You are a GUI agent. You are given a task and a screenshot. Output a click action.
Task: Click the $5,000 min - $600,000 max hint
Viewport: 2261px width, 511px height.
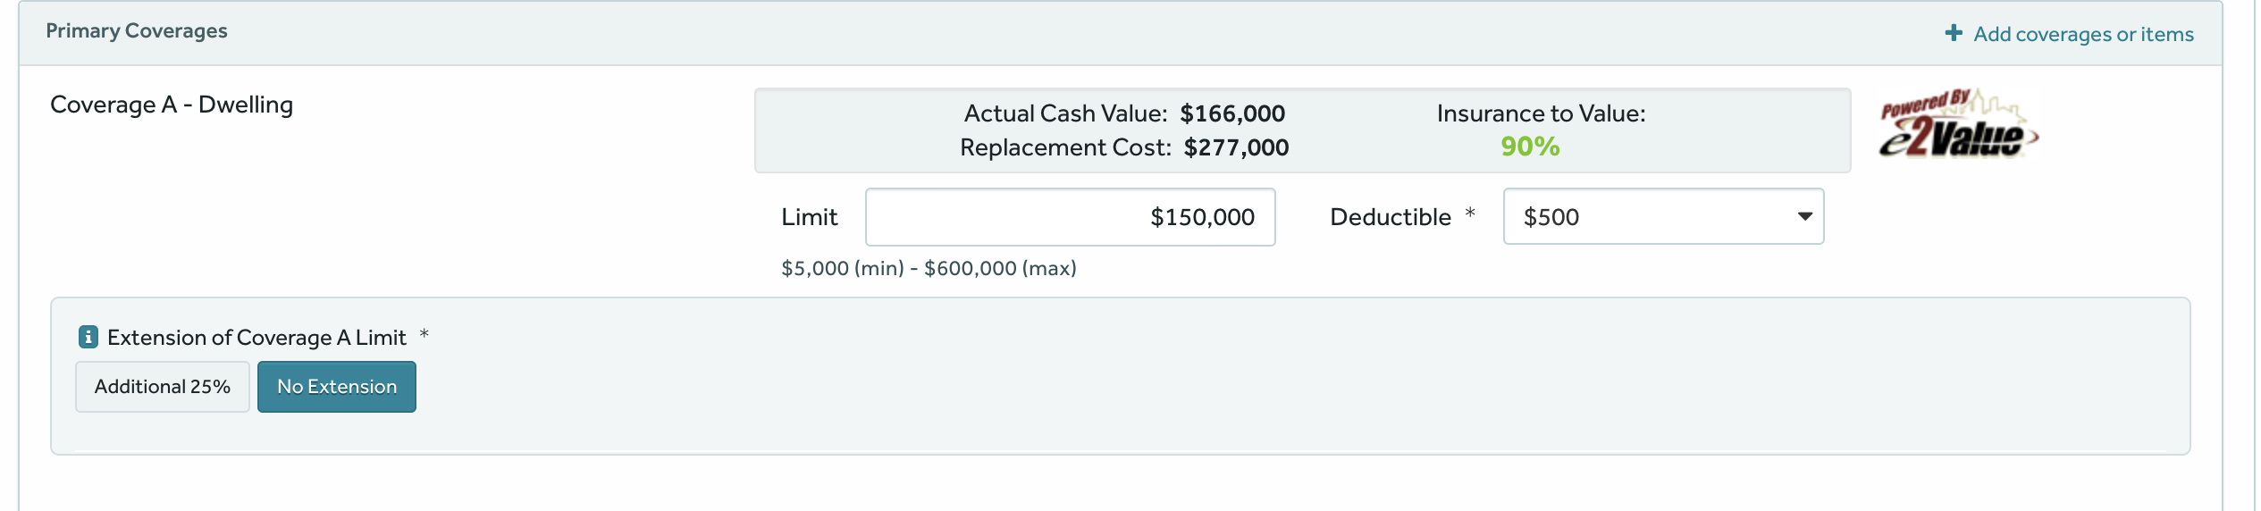click(929, 268)
